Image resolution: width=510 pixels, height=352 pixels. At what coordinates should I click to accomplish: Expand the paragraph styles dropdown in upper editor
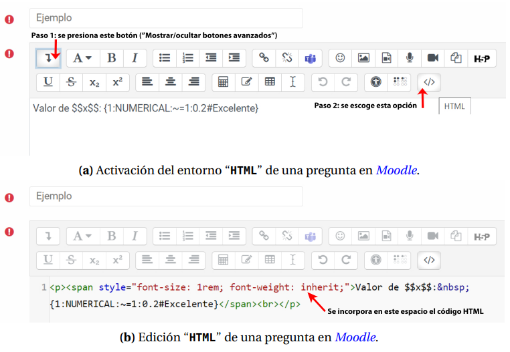tap(82, 58)
